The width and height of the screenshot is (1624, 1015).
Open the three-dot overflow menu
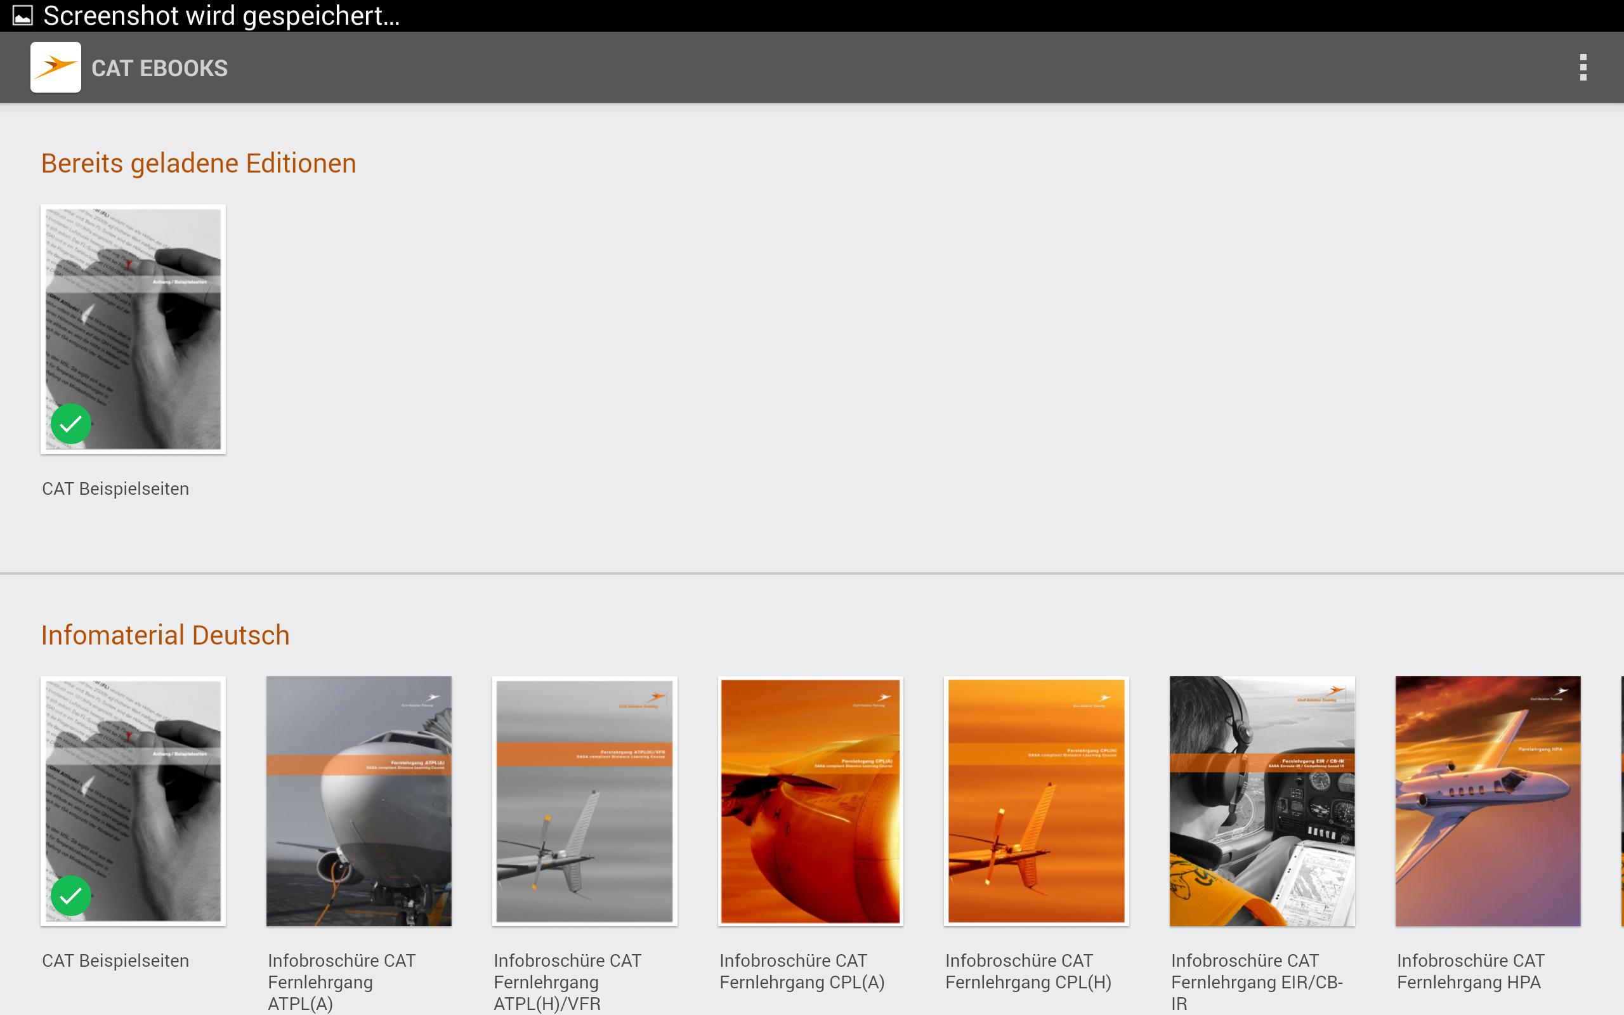(x=1583, y=67)
